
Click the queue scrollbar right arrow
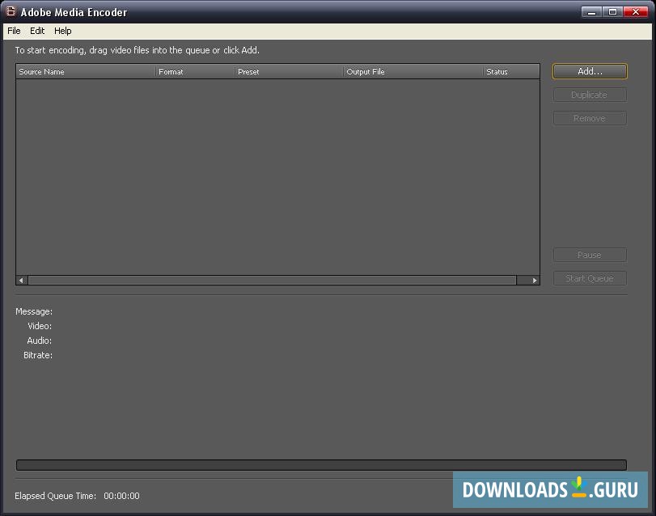[x=534, y=280]
